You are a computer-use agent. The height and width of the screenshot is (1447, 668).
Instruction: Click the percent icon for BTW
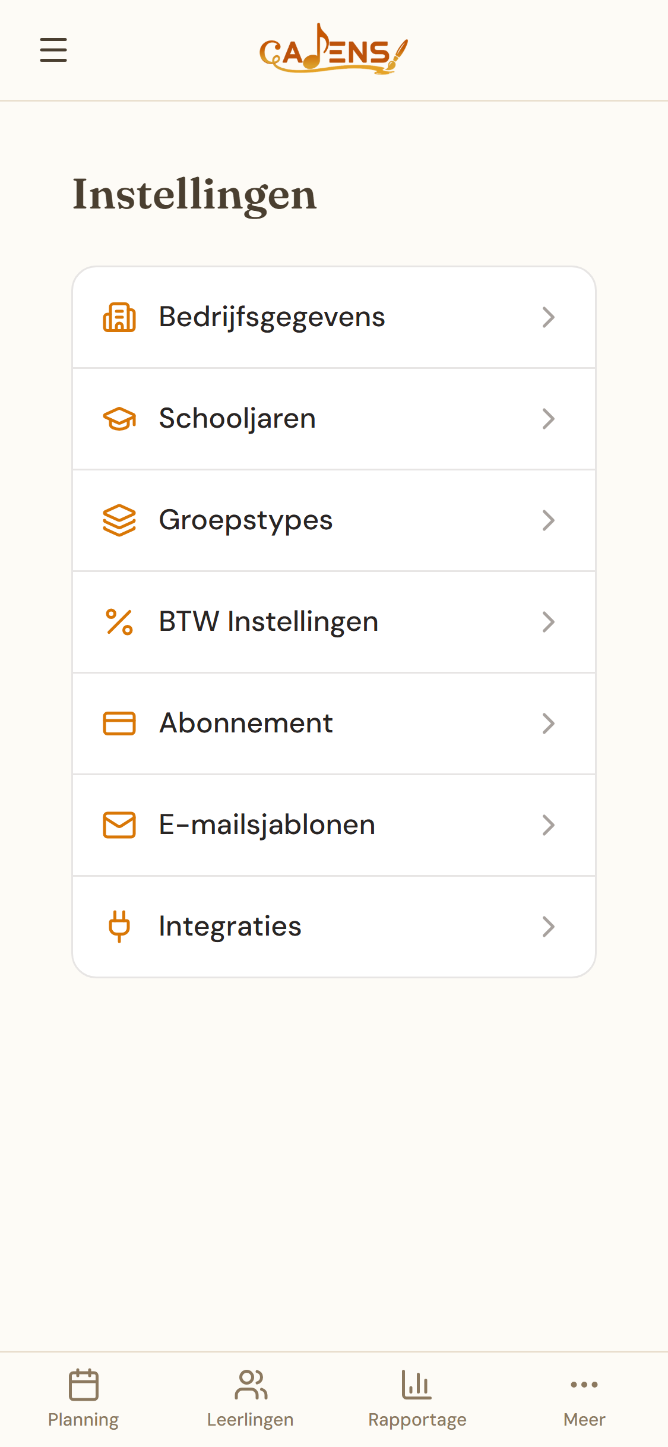[119, 622]
